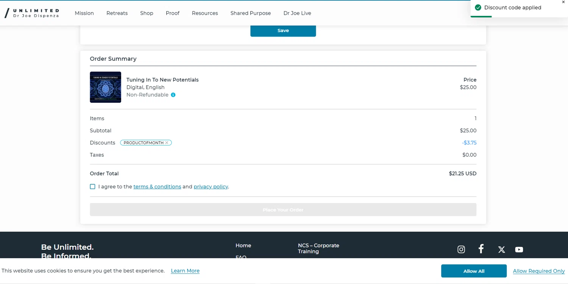Click the Tuning In To New Potentials thumbnail
568x284 pixels.
[106, 87]
